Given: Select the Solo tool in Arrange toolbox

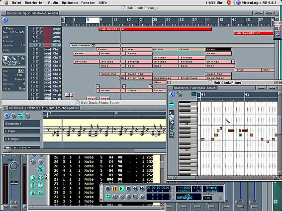Looking at the screenshot, I should click(9, 63).
